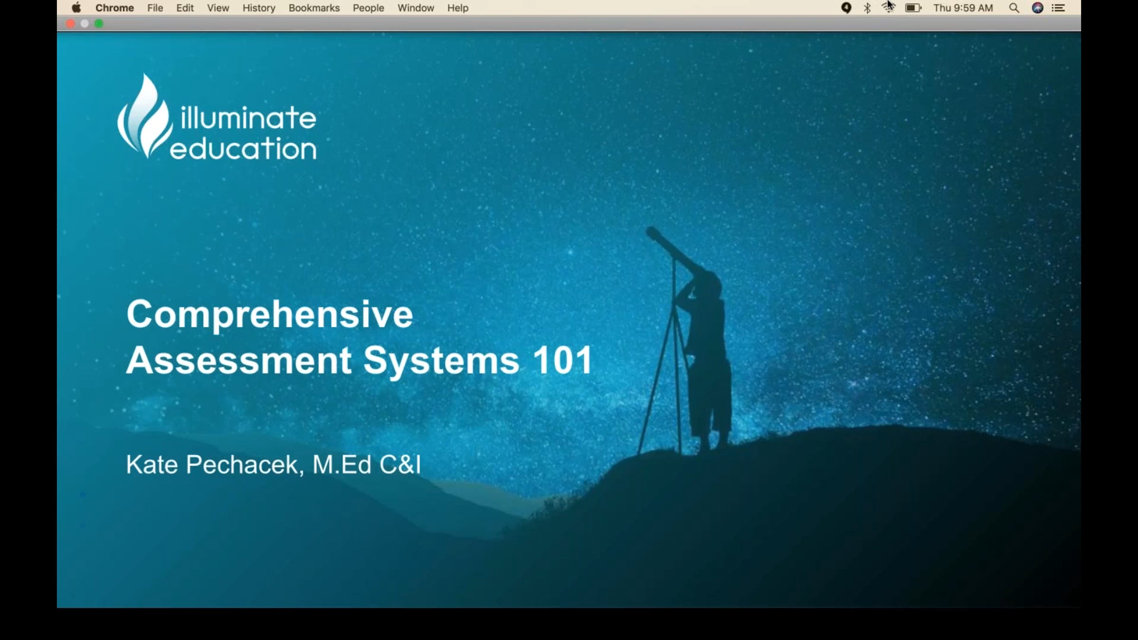Open the Help menu
Viewport: 1138px width, 640px height.
(458, 8)
